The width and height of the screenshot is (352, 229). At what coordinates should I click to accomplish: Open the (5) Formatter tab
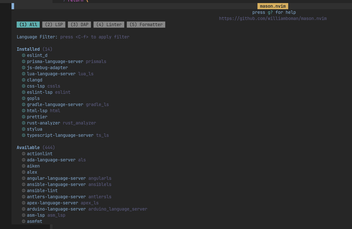click(x=146, y=25)
